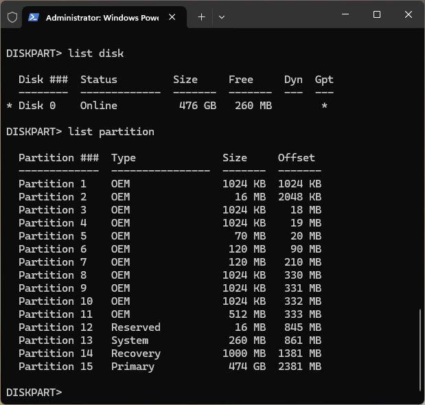Click the 'list partition' command text
This screenshot has height=405, width=425.
coord(111,132)
